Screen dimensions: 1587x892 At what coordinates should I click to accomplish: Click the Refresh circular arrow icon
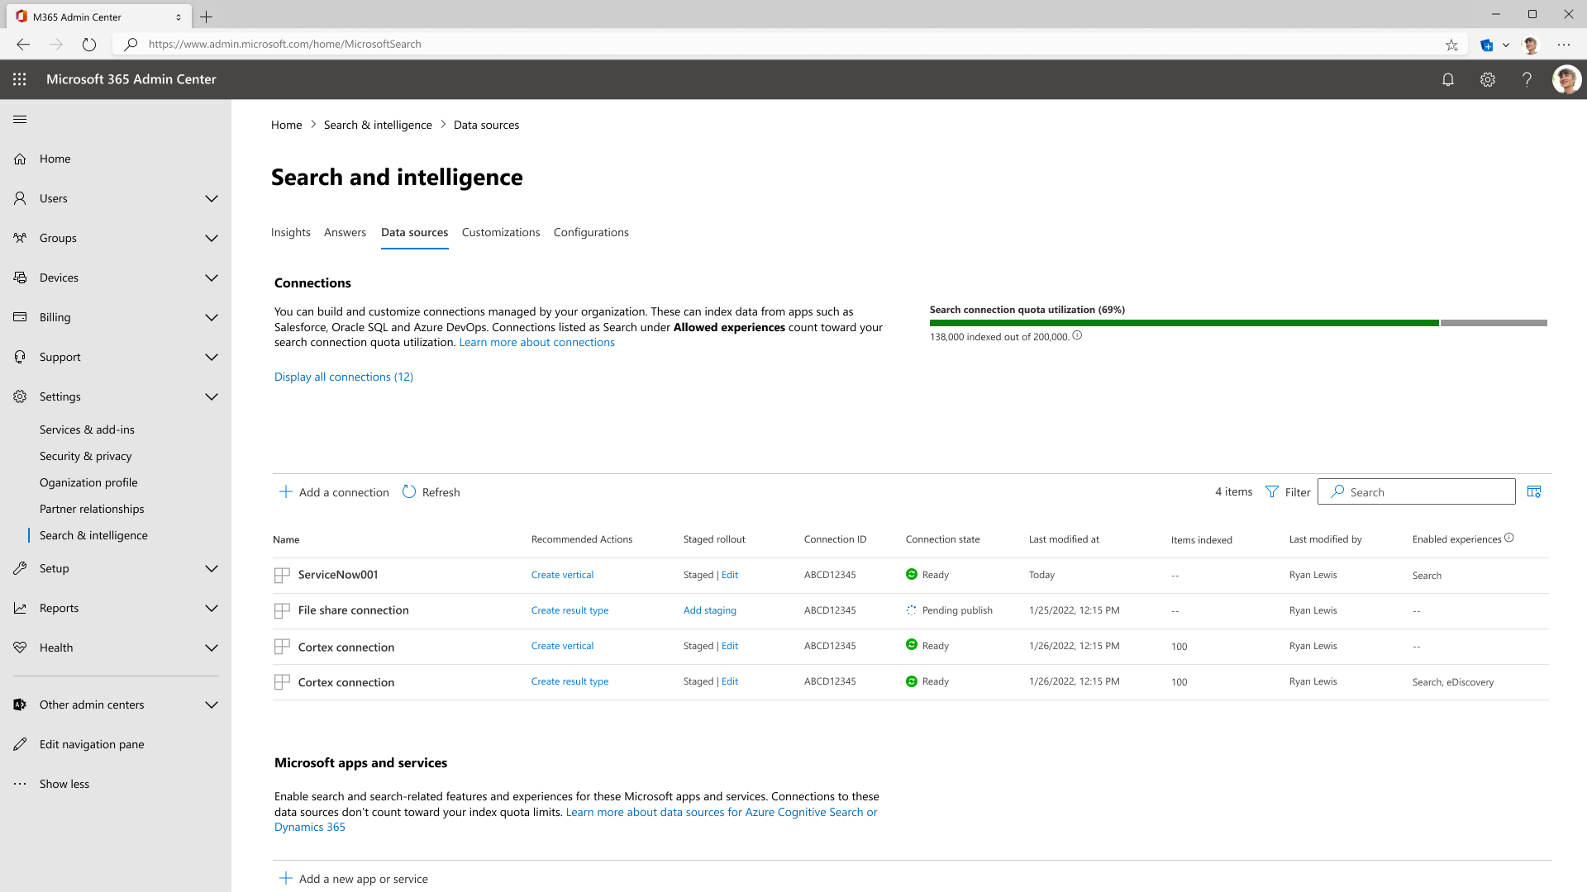[409, 491]
